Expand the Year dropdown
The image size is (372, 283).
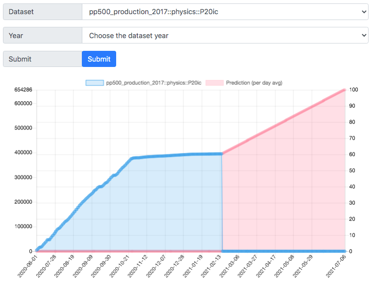coord(225,35)
